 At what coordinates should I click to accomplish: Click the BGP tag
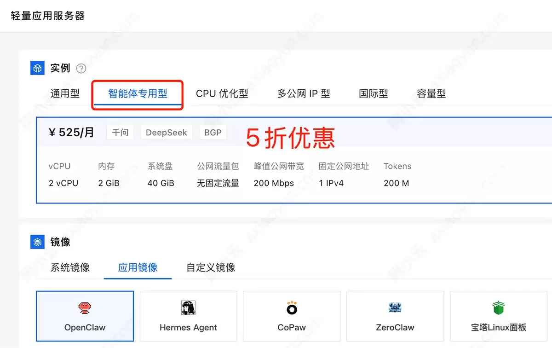coord(213,133)
